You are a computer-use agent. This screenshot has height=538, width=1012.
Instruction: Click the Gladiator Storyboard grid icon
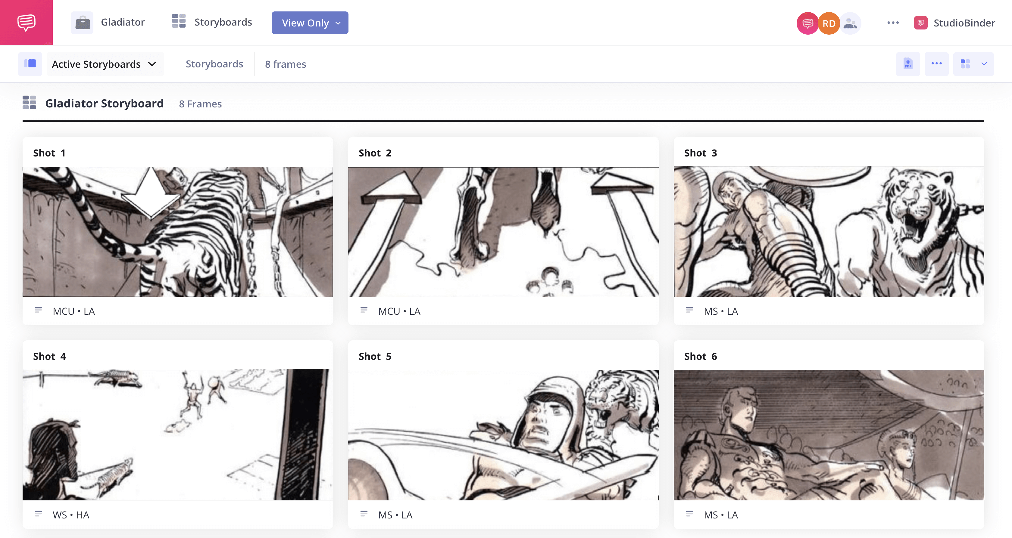(30, 102)
